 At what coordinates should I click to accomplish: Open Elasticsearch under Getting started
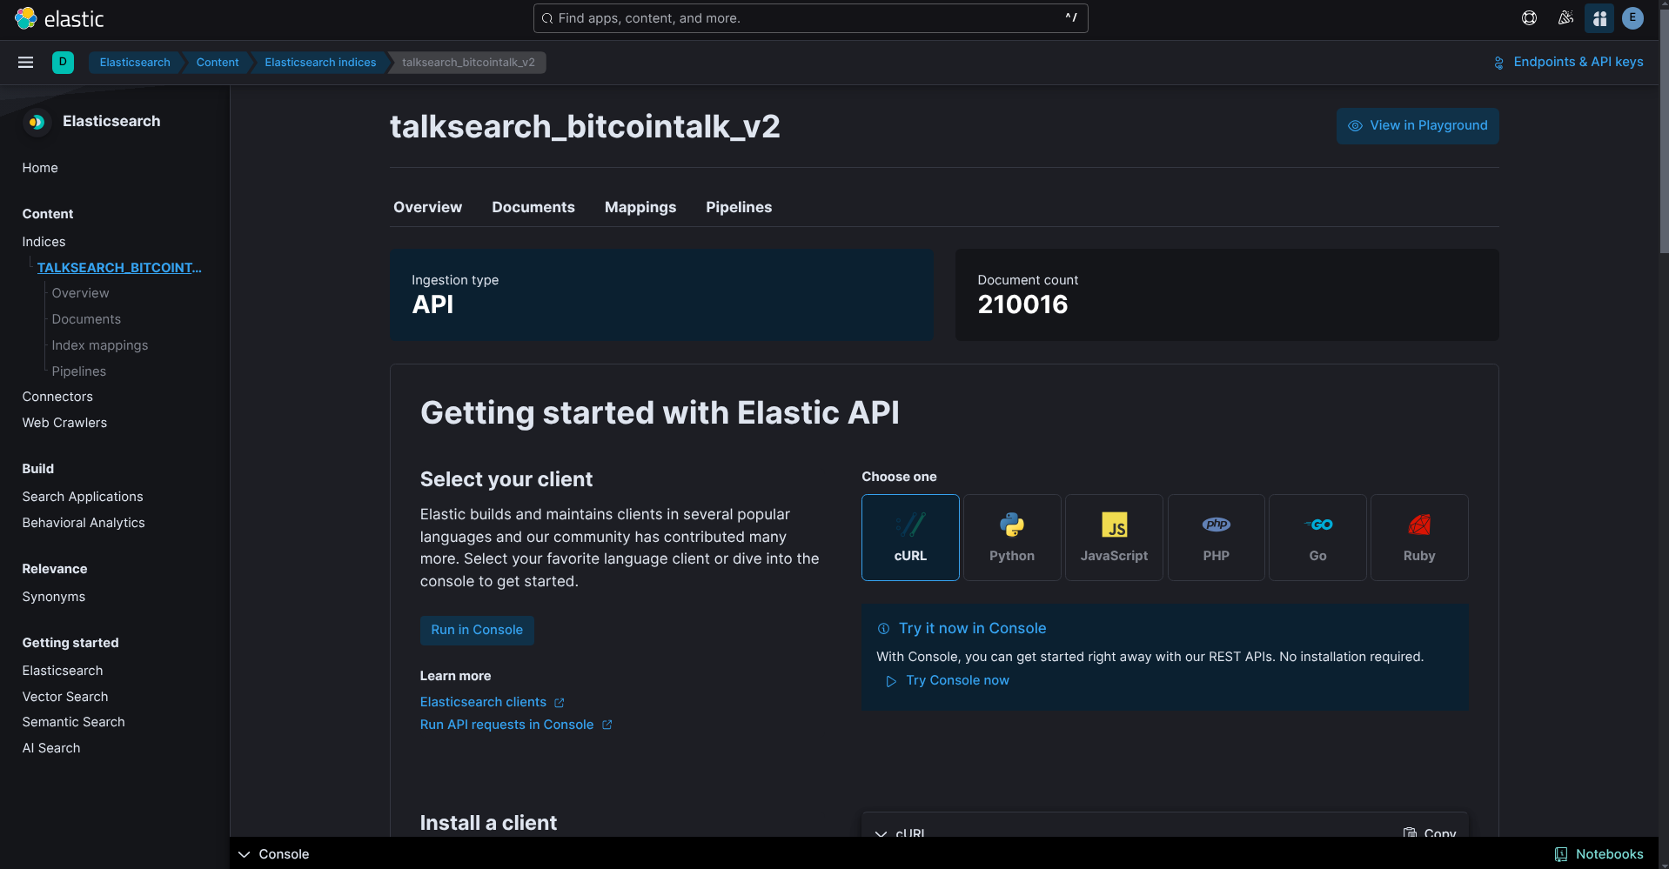[x=63, y=671]
